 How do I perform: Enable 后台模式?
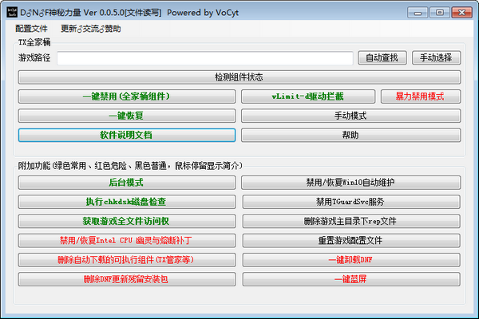(127, 183)
